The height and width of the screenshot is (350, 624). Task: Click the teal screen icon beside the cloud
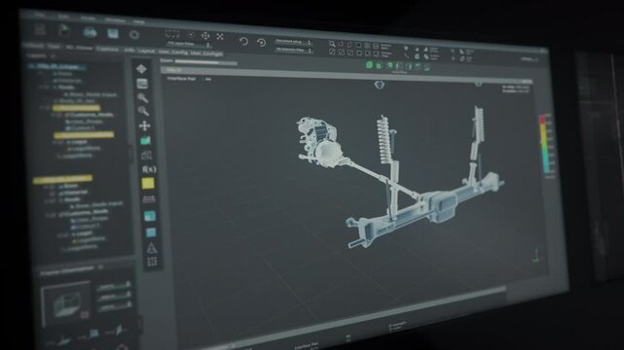[x=113, y=33]
